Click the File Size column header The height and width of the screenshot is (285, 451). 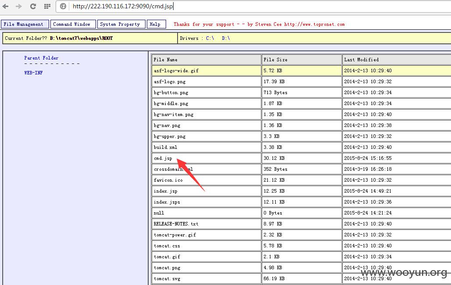(302, 60)
